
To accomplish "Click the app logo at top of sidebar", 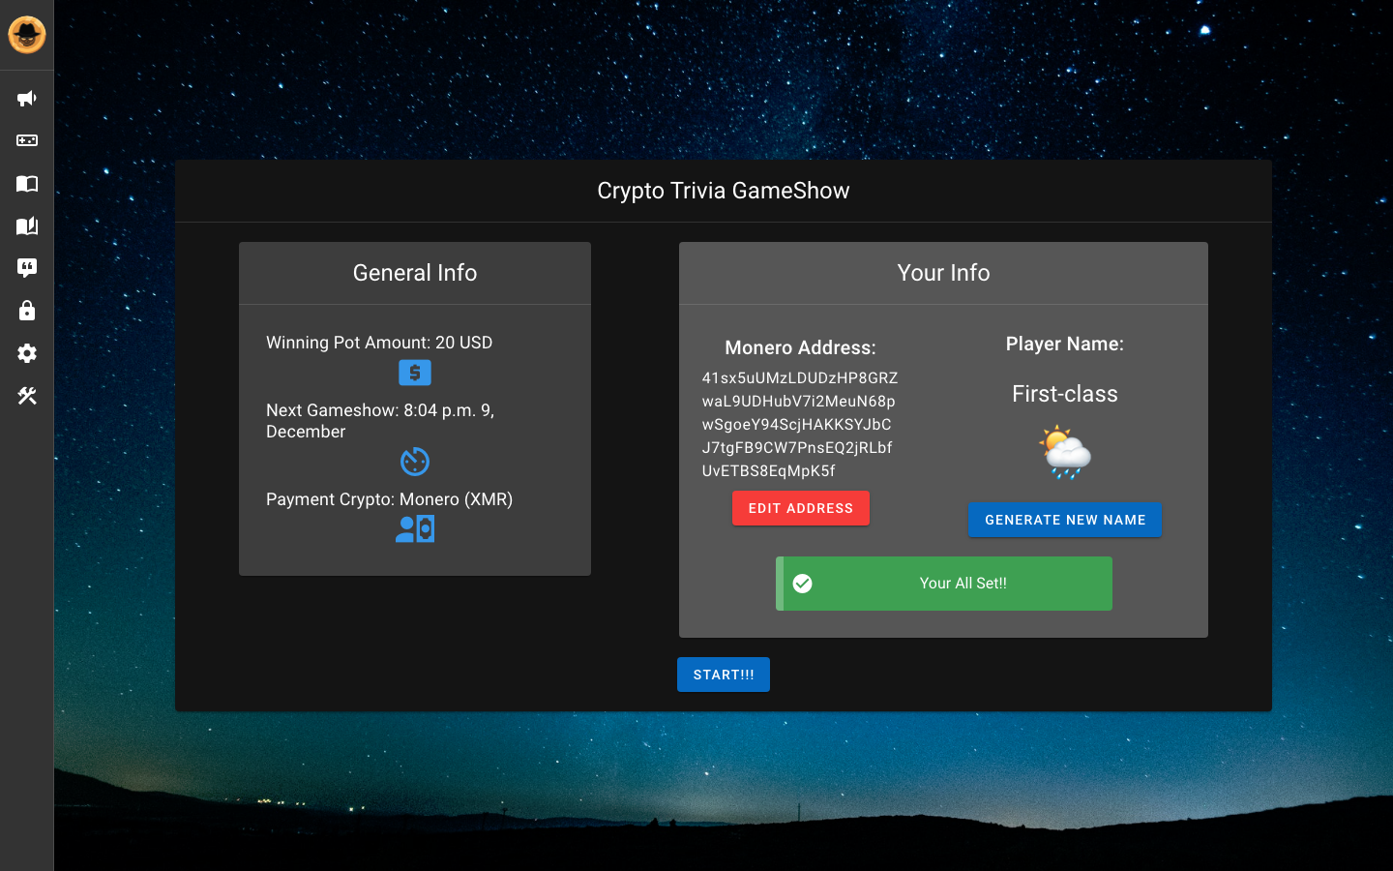I will pyautogui.click(x=26, y=35).
